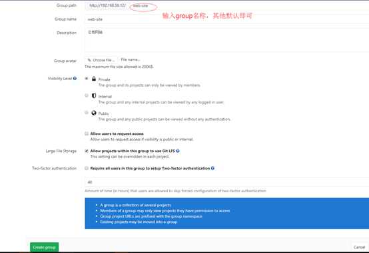
Task: Click the 'Group avatar' label
Action: tap(65, 61)
